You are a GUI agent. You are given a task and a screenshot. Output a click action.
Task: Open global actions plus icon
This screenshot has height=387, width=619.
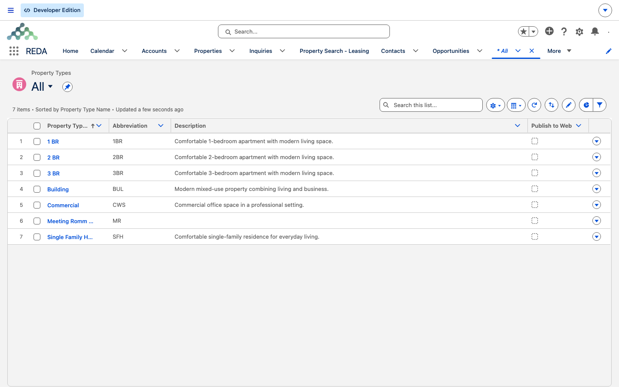pyautogui.click(x=549, y=31)
